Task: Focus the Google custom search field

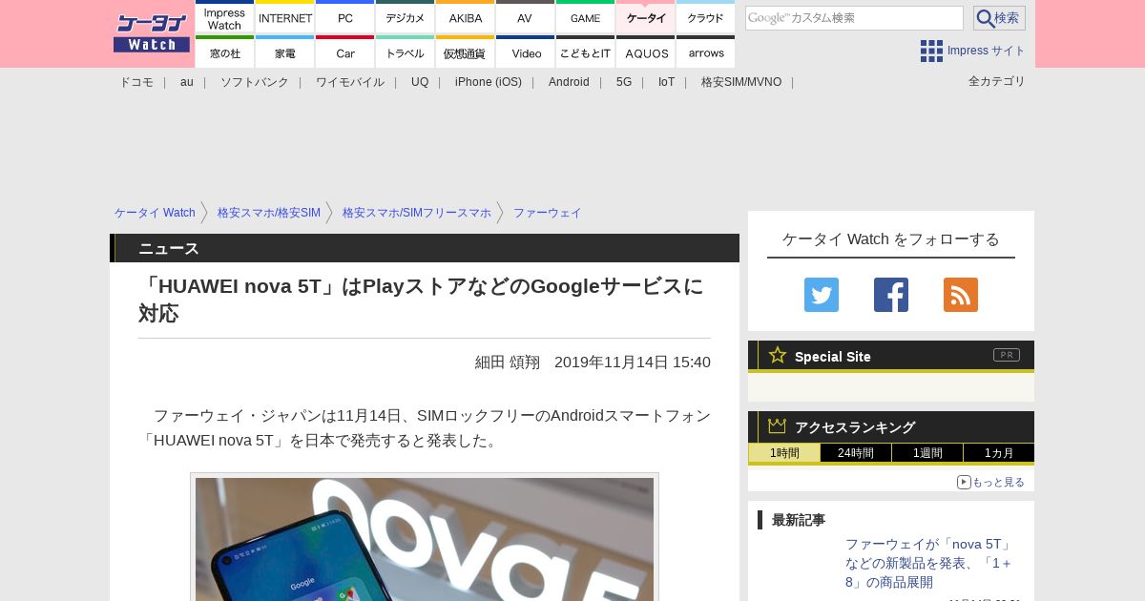Action: click(854, 18)
